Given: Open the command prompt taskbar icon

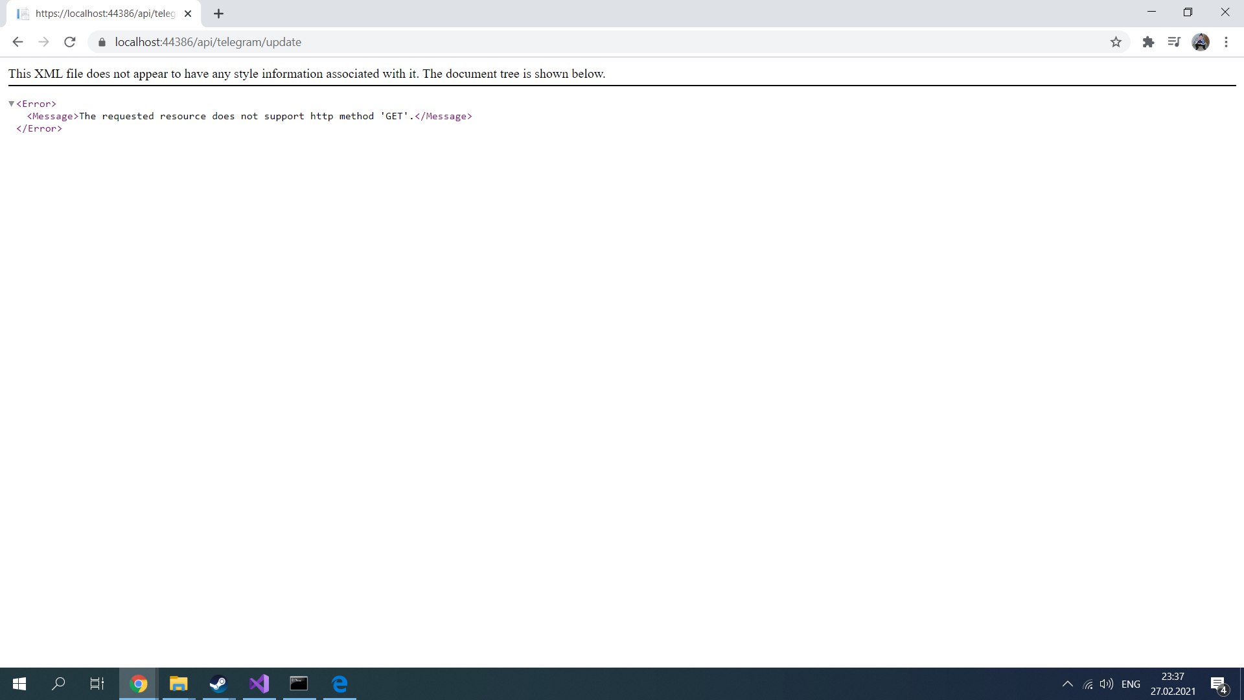Looking at the screenshot, I should pos(299,684).
